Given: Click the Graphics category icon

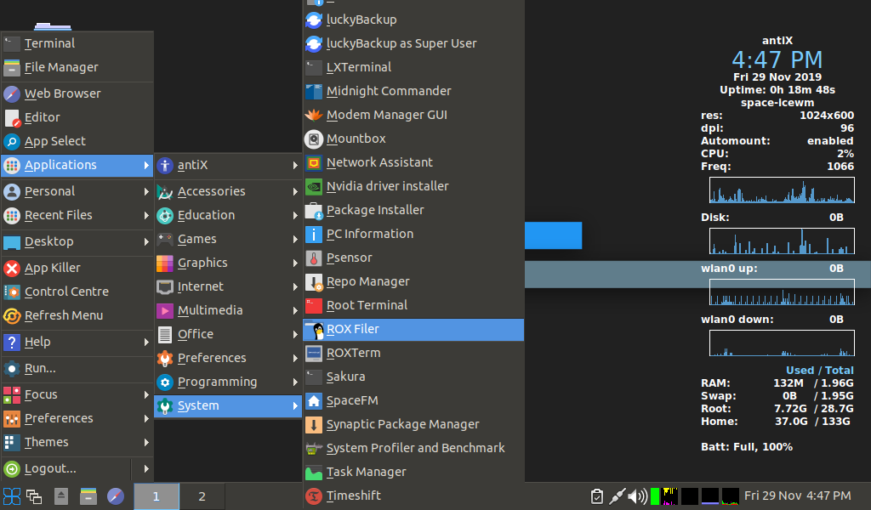Looking at the screenshot, I should (x=165, y=263).
